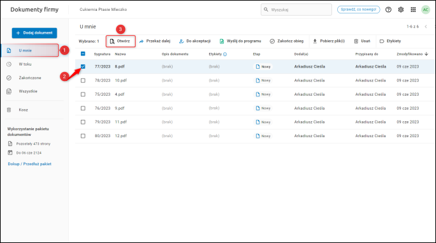
Task: Click Przekaż dalej in the toolbar
Action: pyautogui.click(x=155, y=41)
